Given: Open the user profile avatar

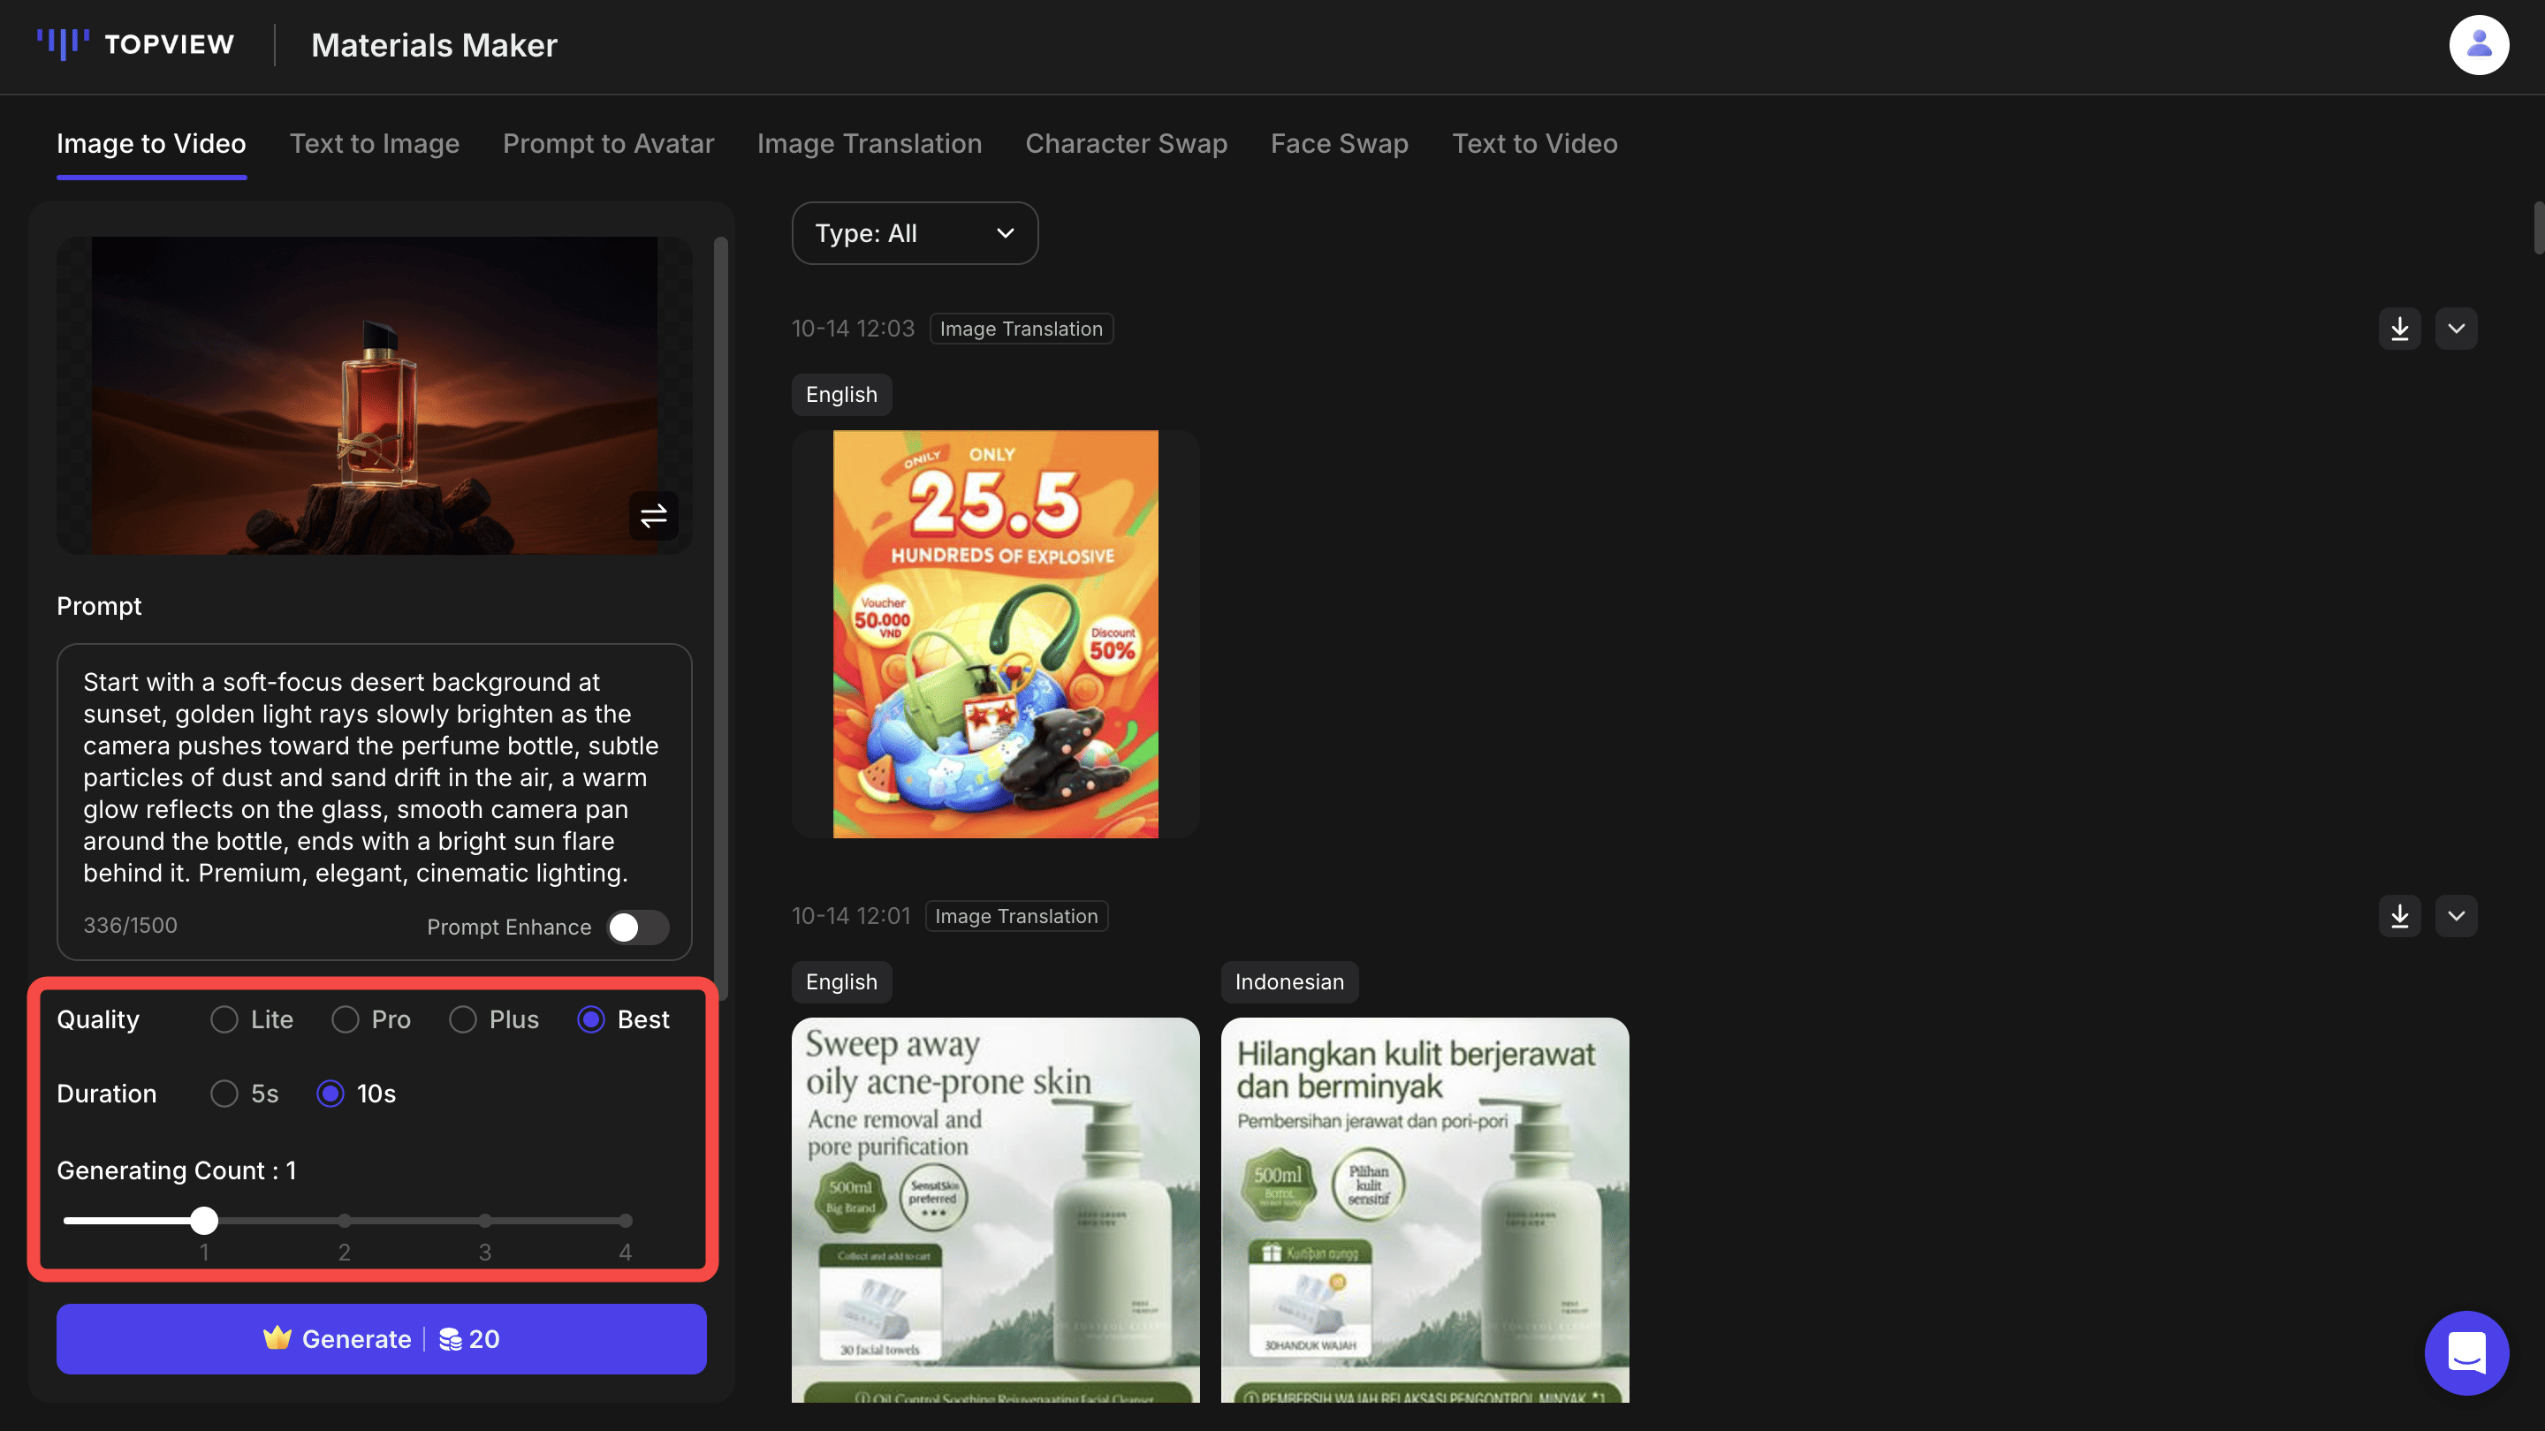Looking at the screenshot, I should 2479,43.
